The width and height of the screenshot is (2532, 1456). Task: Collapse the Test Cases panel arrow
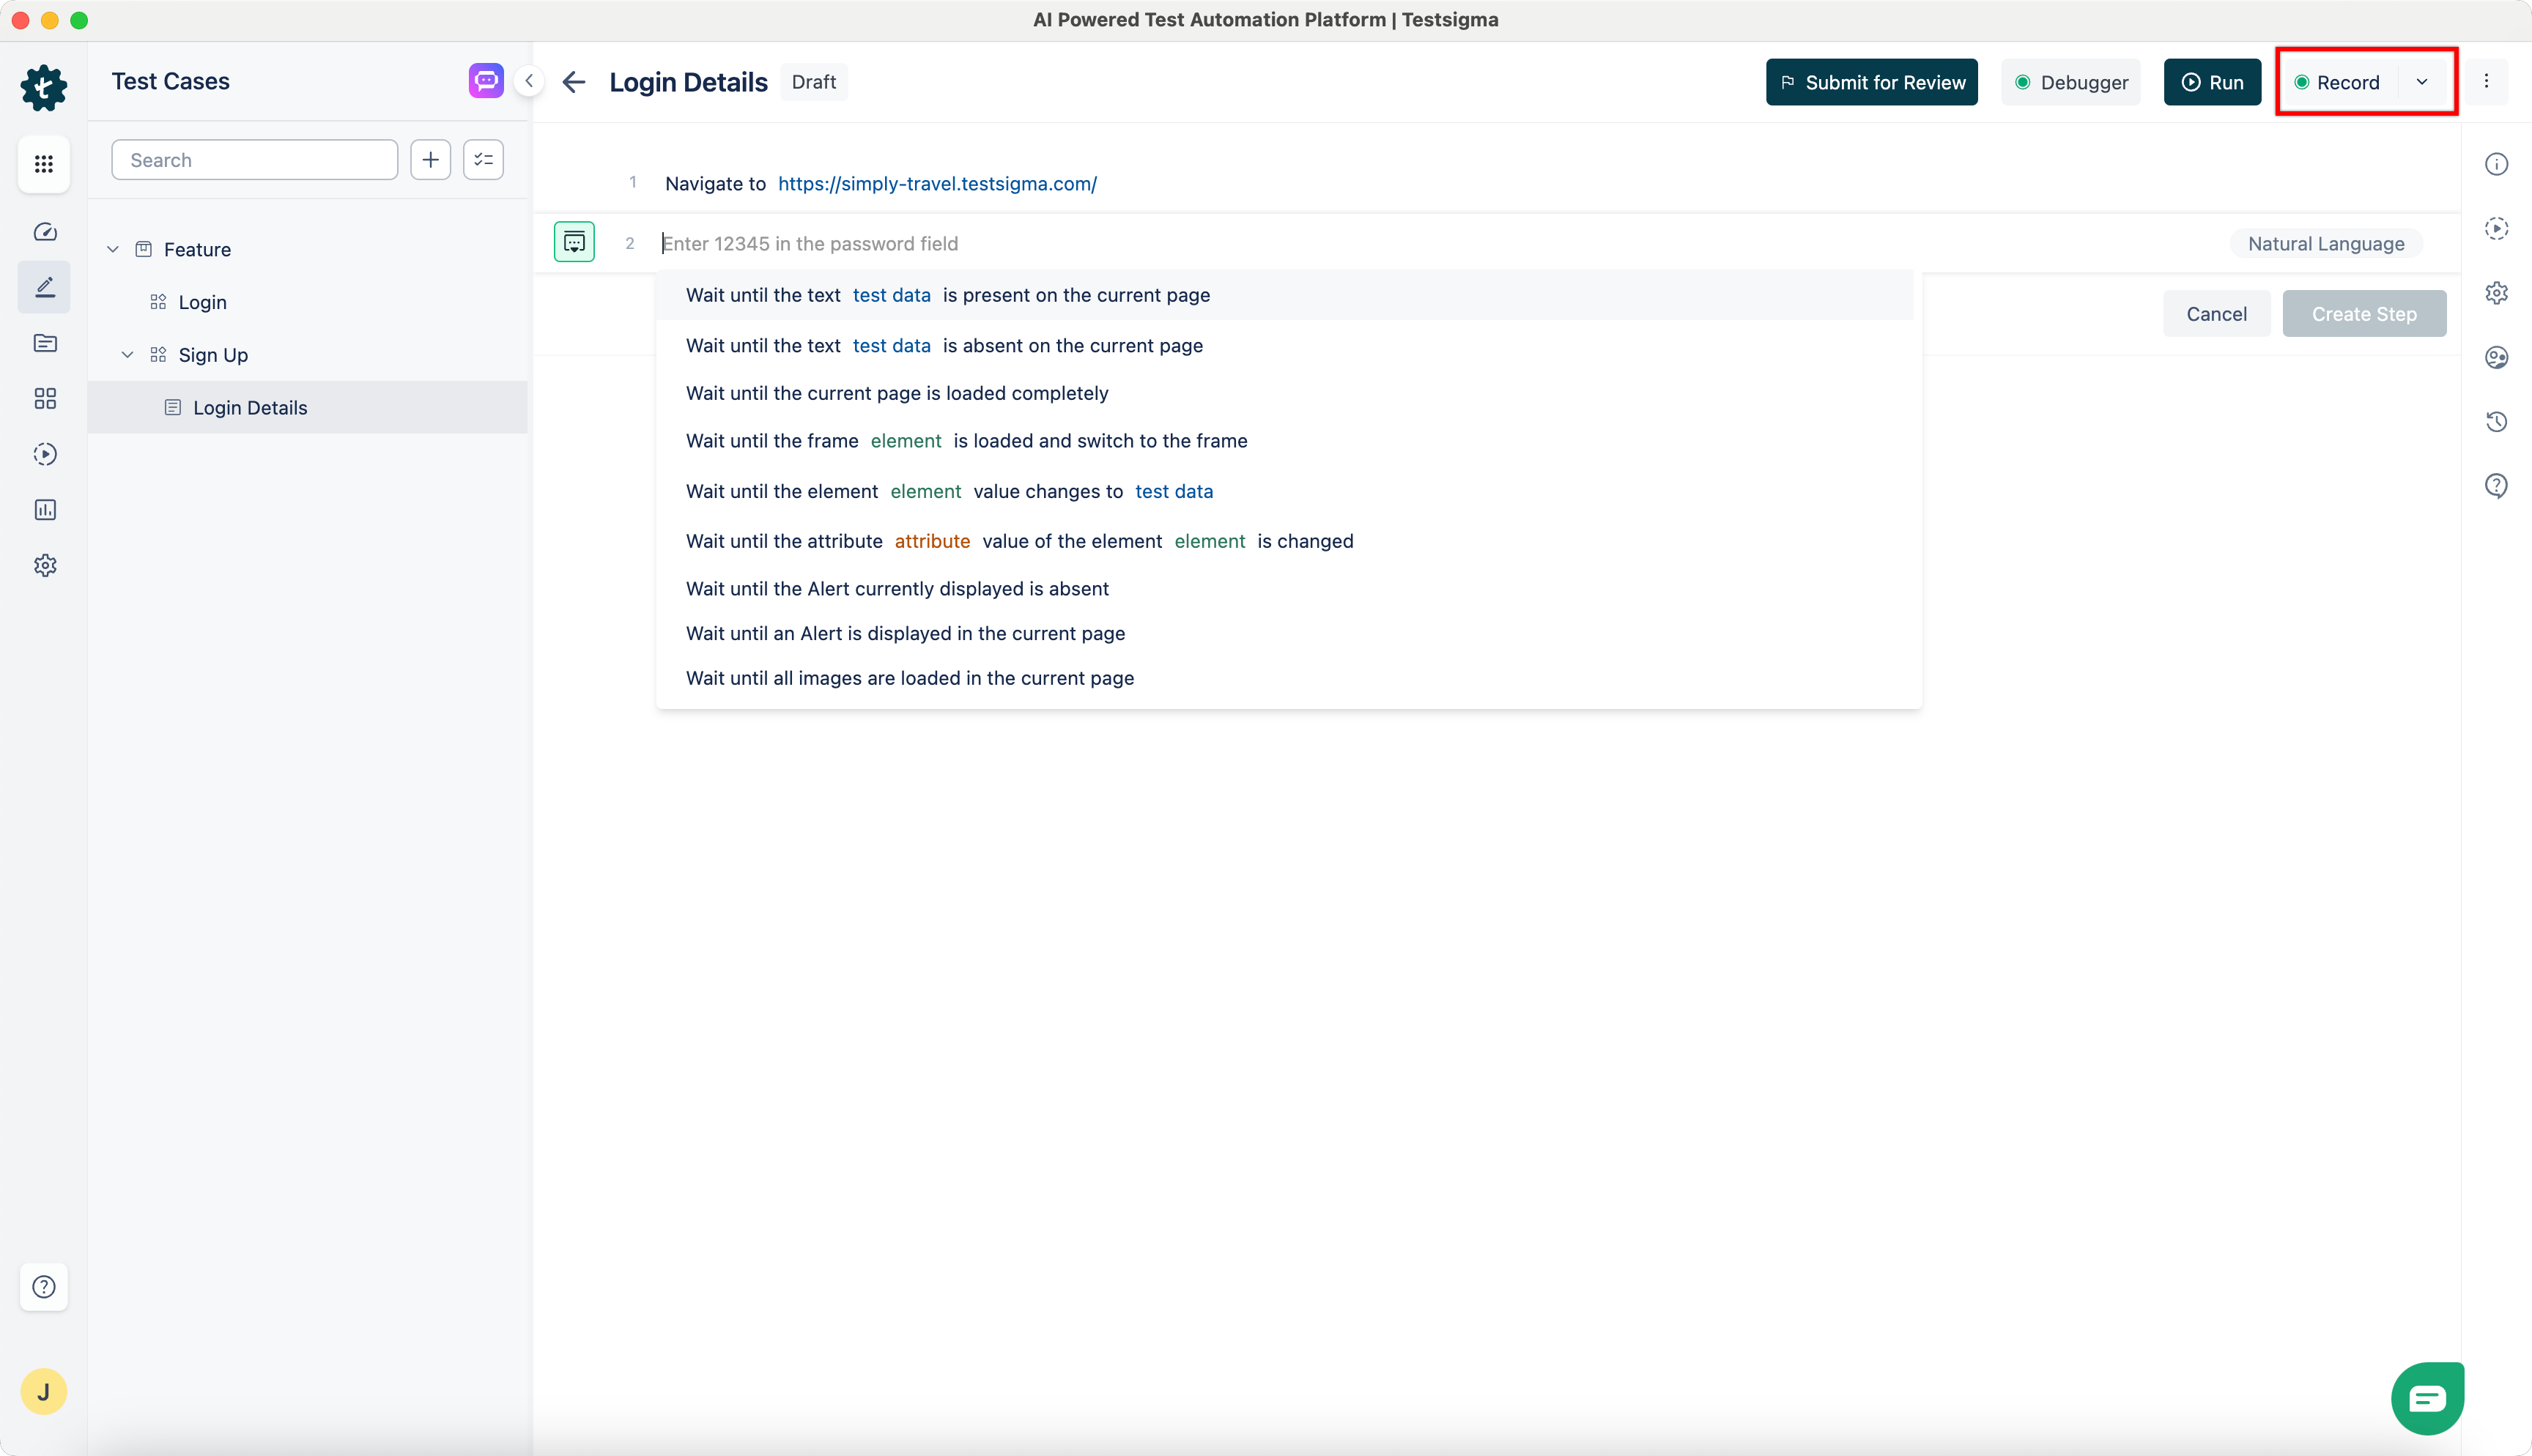click(x=529, y=81)
